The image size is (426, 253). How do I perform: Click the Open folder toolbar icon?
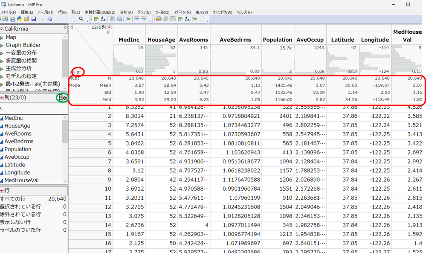tap(27, 19)
